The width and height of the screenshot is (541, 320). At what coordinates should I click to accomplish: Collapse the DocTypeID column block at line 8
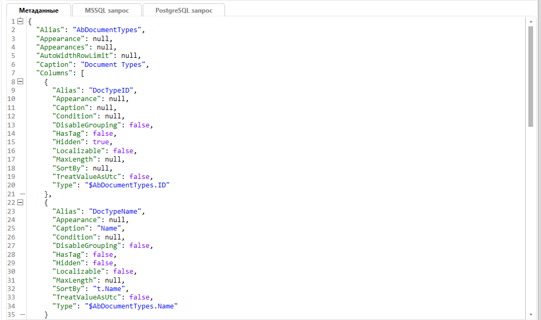(x=21, y=82)
